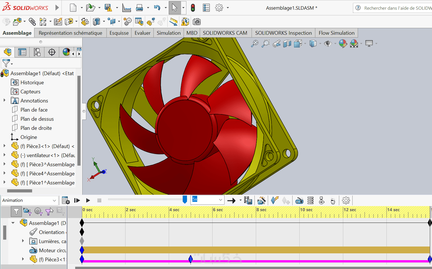The image size is (432, 269).
Task: Click the keyframe diamond at 5 seconds
Action: (191, 259)
